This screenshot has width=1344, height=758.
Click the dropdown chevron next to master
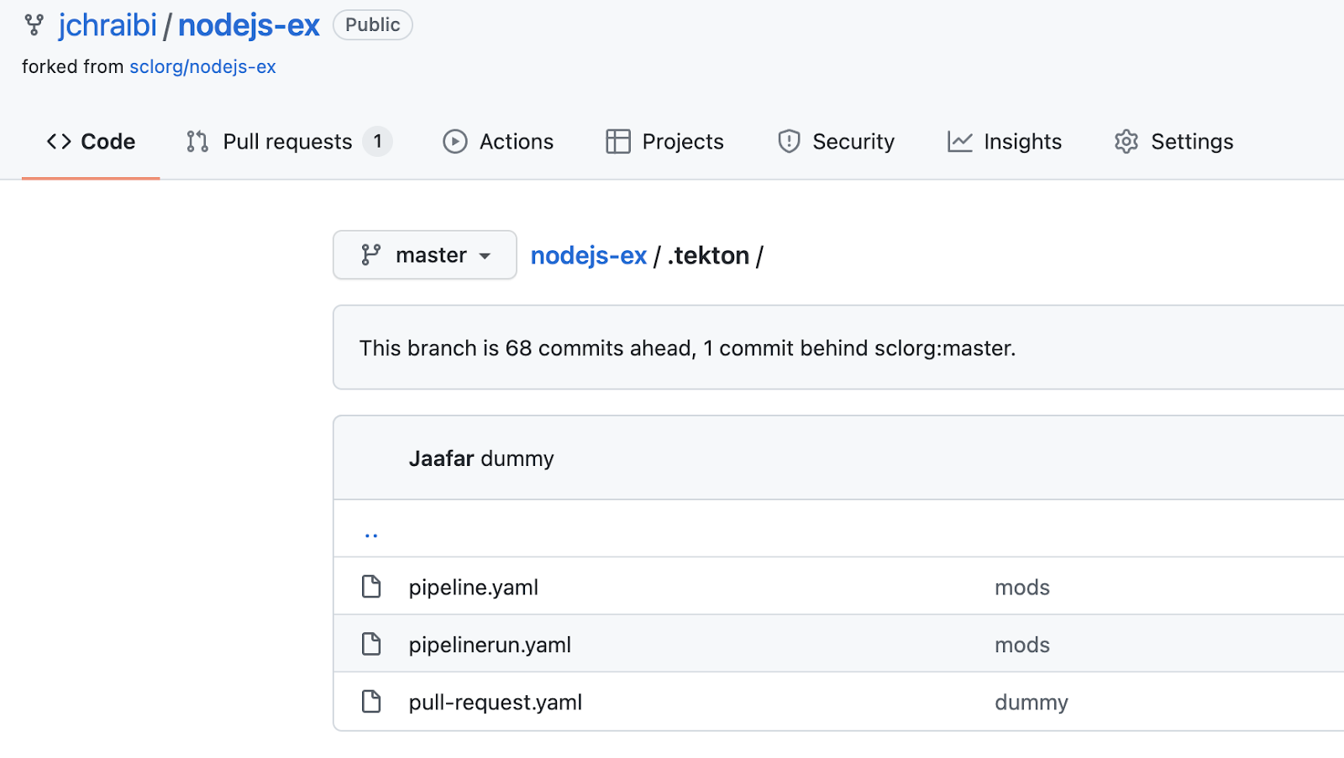[486, 256]
